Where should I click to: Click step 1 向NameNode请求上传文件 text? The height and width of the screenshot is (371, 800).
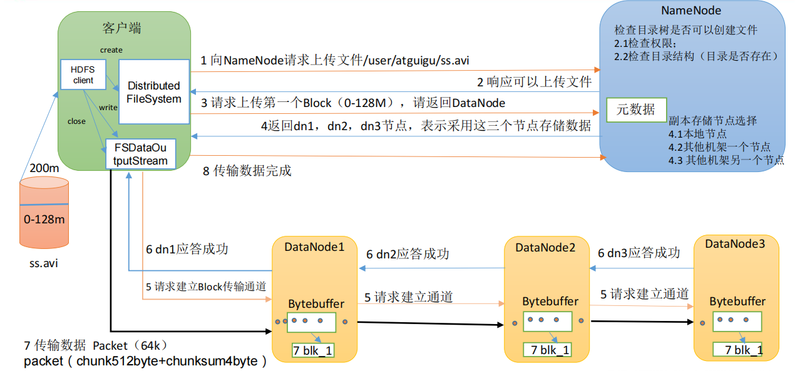click(x=335, y=61)
